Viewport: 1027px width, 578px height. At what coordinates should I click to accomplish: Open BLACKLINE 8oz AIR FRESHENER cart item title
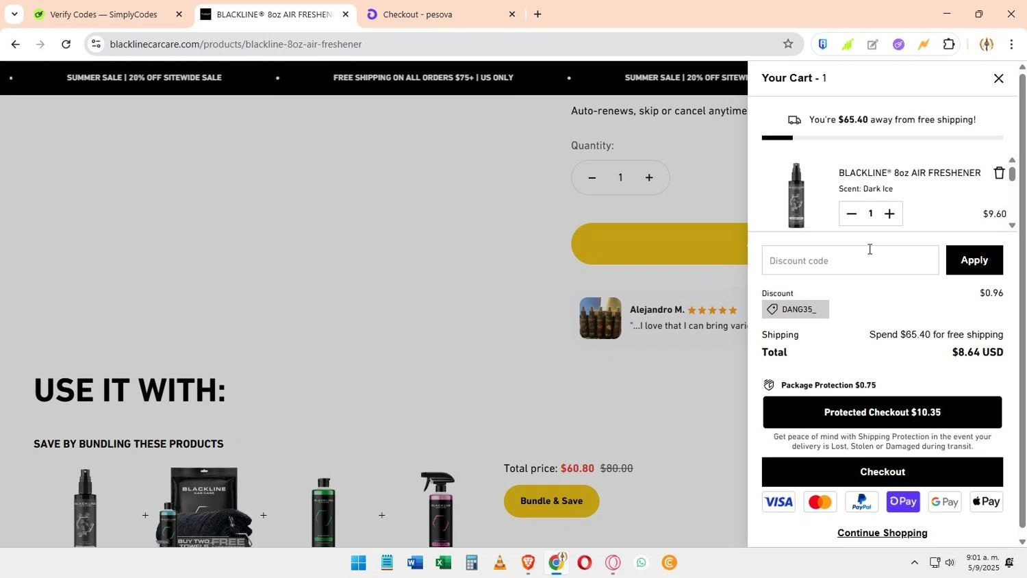pos(909,173)
